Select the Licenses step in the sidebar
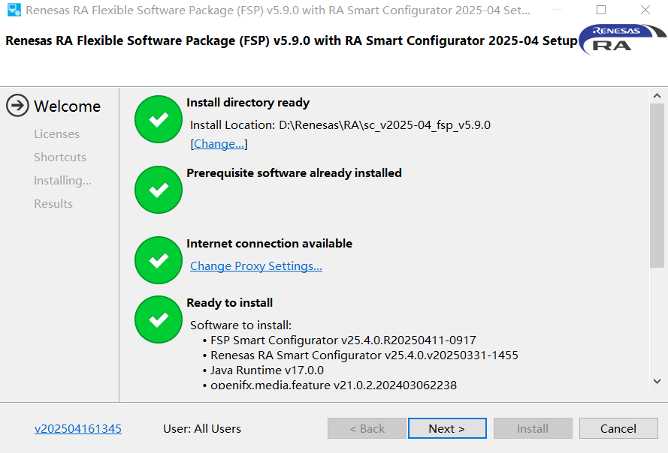The width and height of the screenshot is (668, 453). [x=56, y=134]
